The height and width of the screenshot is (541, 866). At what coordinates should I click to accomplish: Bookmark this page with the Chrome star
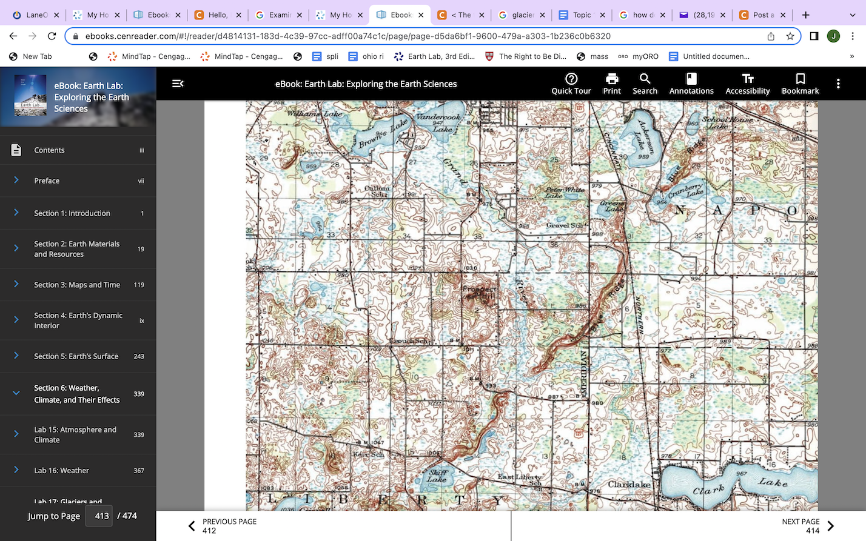pos(790,36)
